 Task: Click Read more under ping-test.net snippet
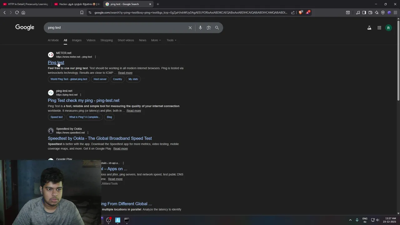tap(134, 111)
